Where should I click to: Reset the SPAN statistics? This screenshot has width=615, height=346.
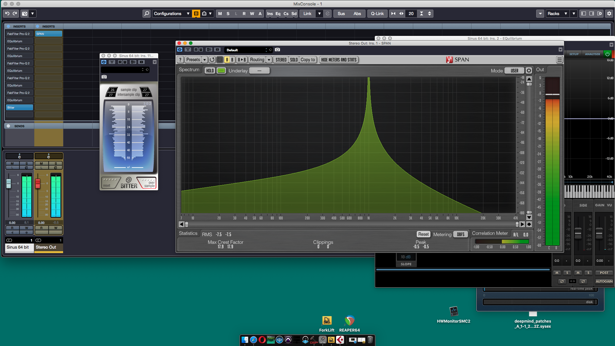click(x=423, y=234)
